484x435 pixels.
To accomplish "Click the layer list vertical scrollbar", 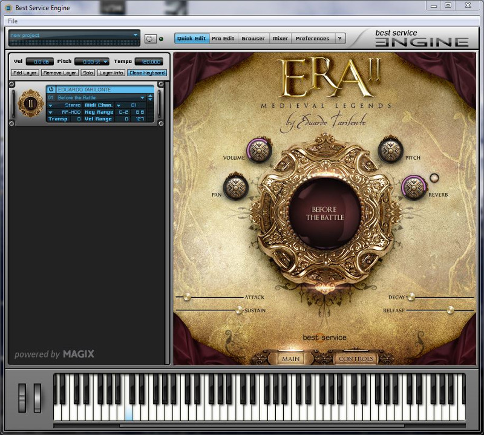I will coord(168,222).
